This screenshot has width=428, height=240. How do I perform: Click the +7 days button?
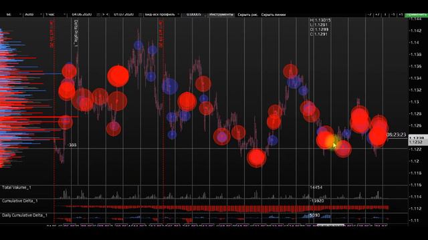click(377, 15)
